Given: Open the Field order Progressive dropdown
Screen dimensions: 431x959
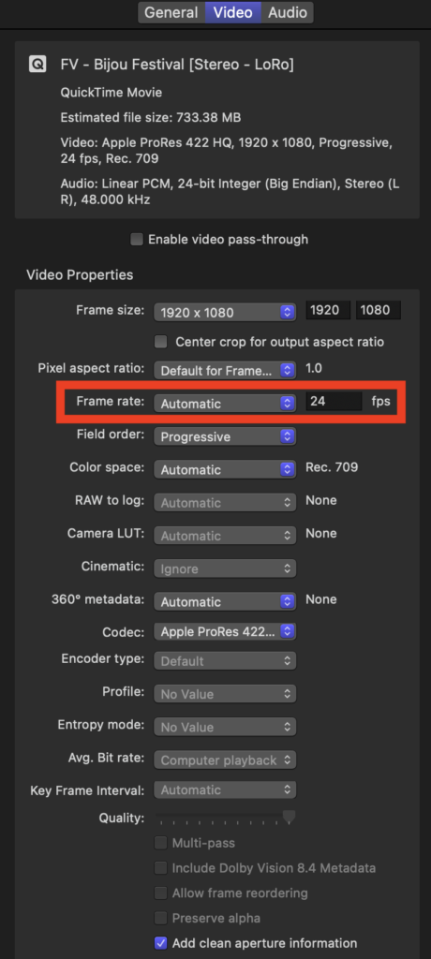Looking at the screenshot, I should pyautogui.click(x=225, y=436).
